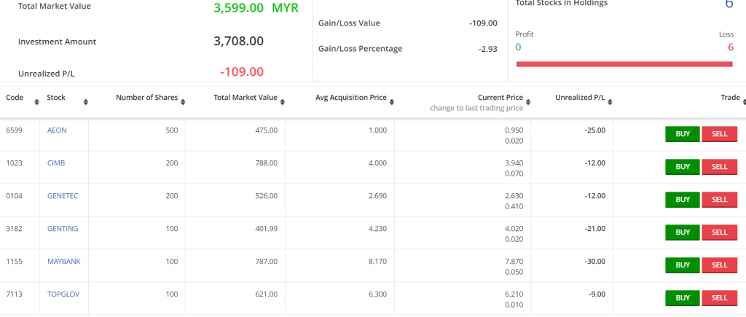Sort by Number of Shares arrows
The image size is (746, 317).
click(183, 102)
